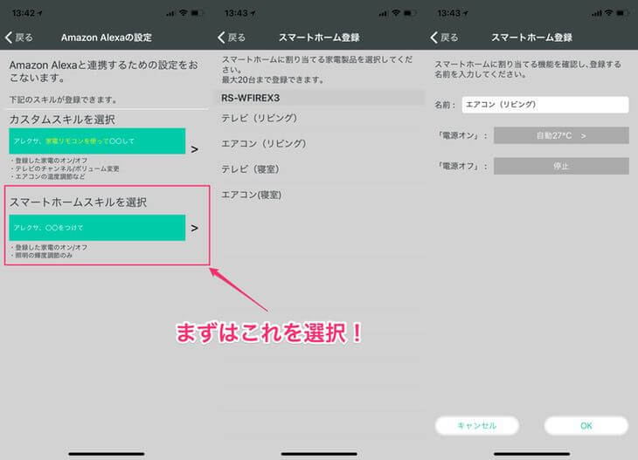Tap the green カスタムスキル banner

tap(97, 141)
